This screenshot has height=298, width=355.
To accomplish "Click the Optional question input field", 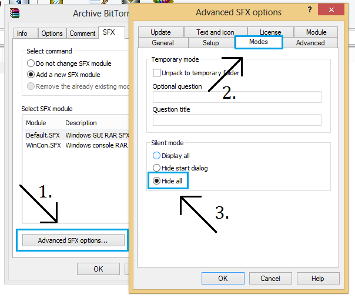I will (x=237, y=97).
